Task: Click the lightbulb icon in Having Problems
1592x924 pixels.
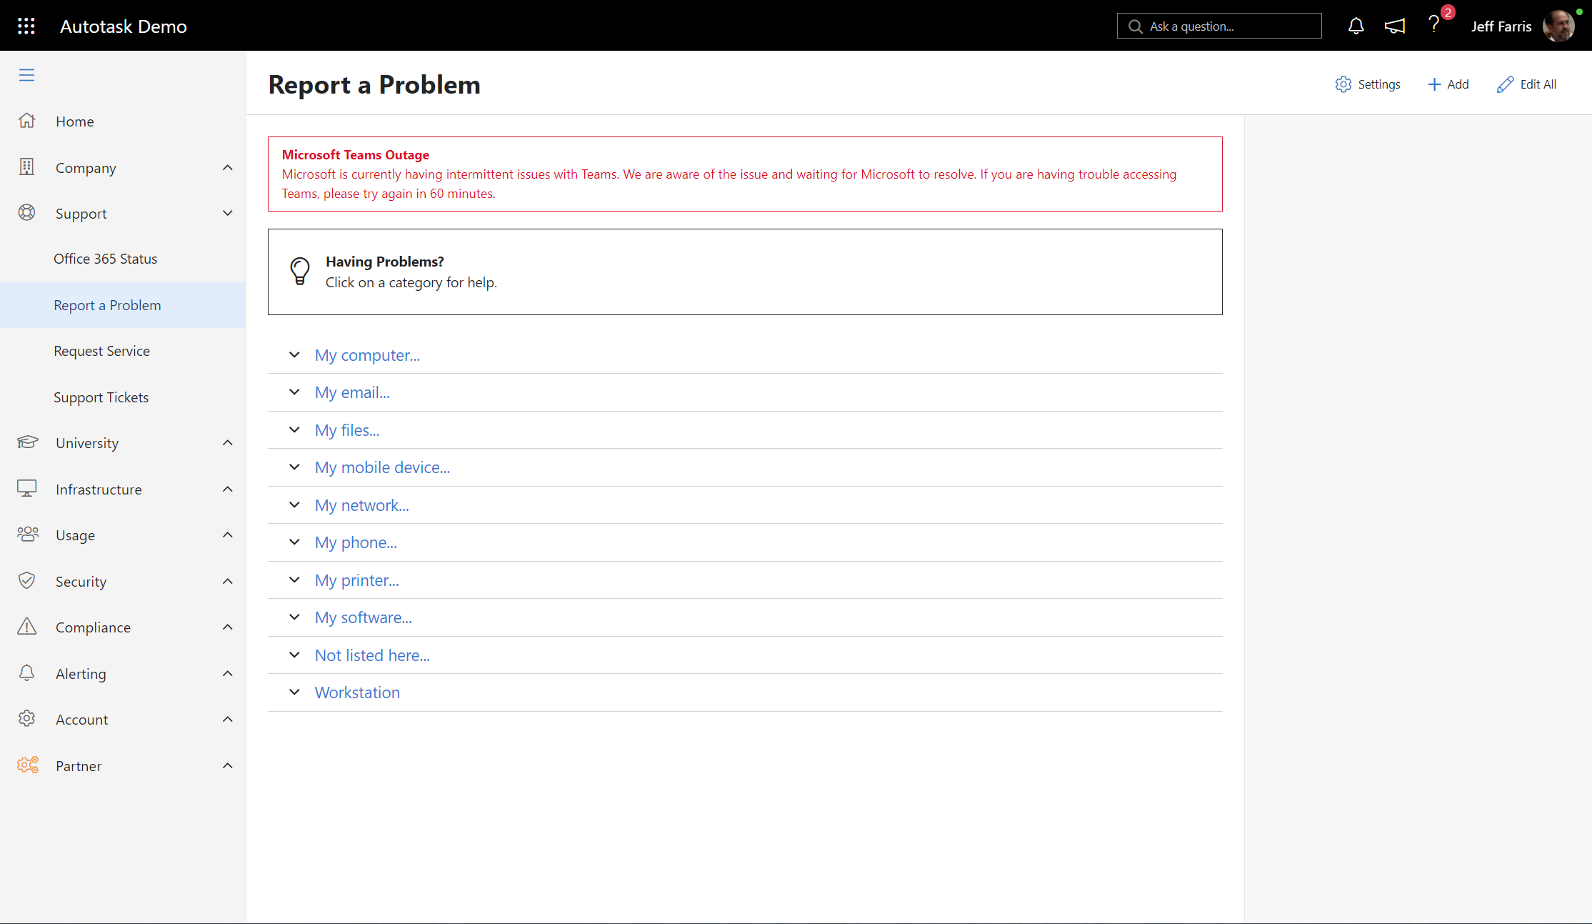Action: 300,272
